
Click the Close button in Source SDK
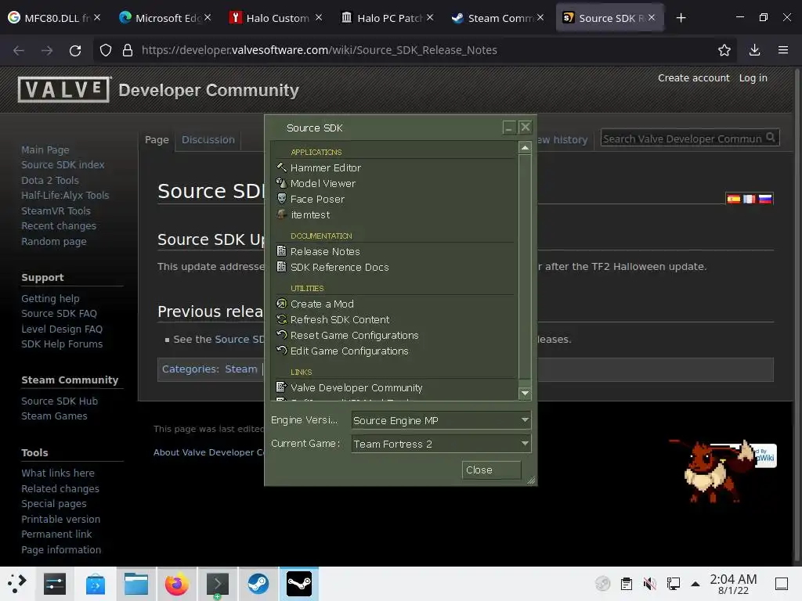pos(491,470)
